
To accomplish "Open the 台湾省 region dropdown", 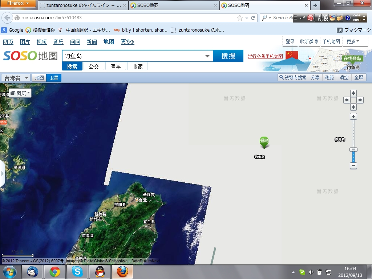I will click(16, 78).
